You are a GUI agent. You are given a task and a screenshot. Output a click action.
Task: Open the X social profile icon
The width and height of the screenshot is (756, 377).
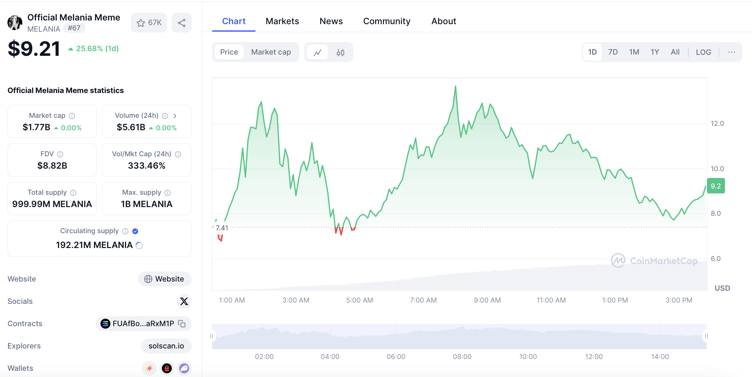pyautogui.click(x=184, y=301)
